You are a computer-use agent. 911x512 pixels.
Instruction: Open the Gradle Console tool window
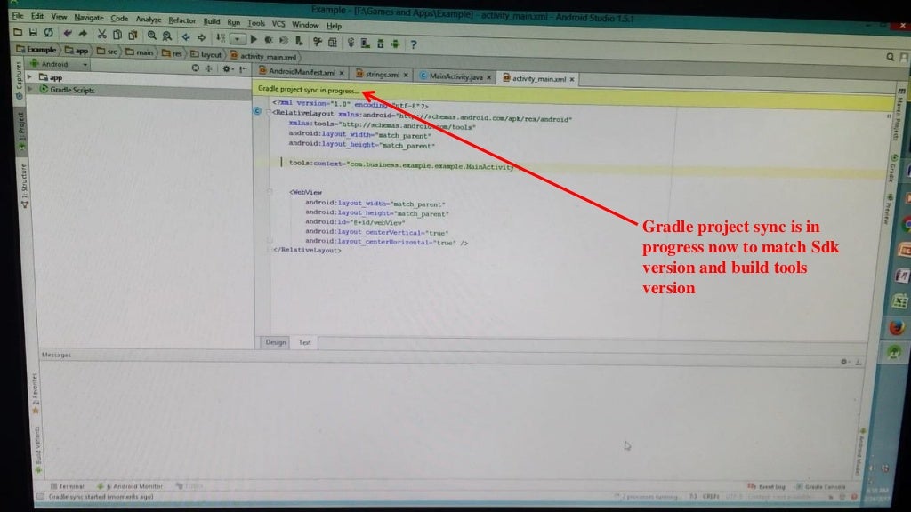pos(821,486)
